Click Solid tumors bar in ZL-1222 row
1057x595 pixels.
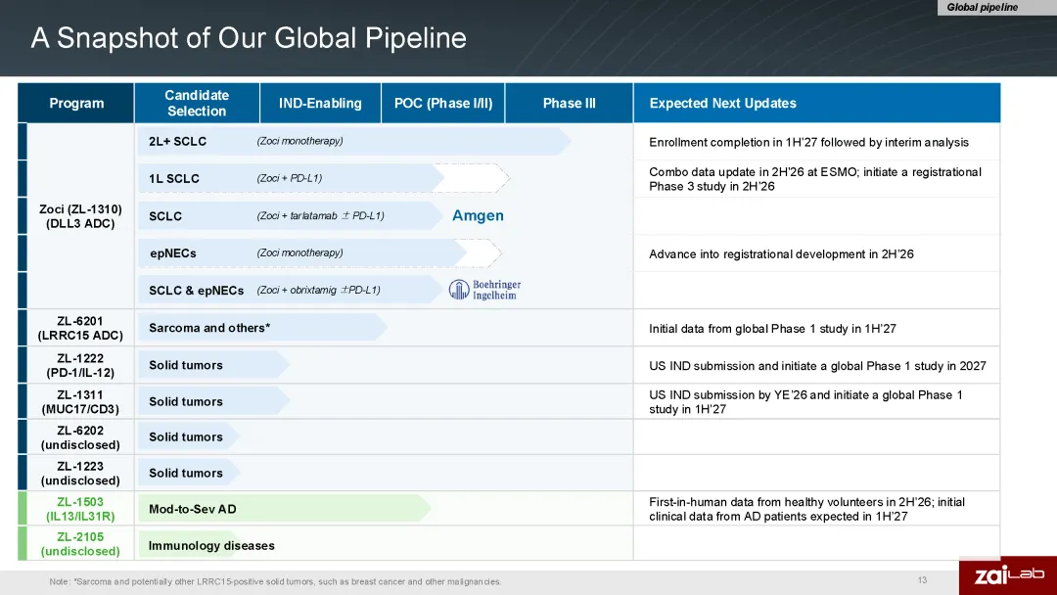tap(213, 365)
